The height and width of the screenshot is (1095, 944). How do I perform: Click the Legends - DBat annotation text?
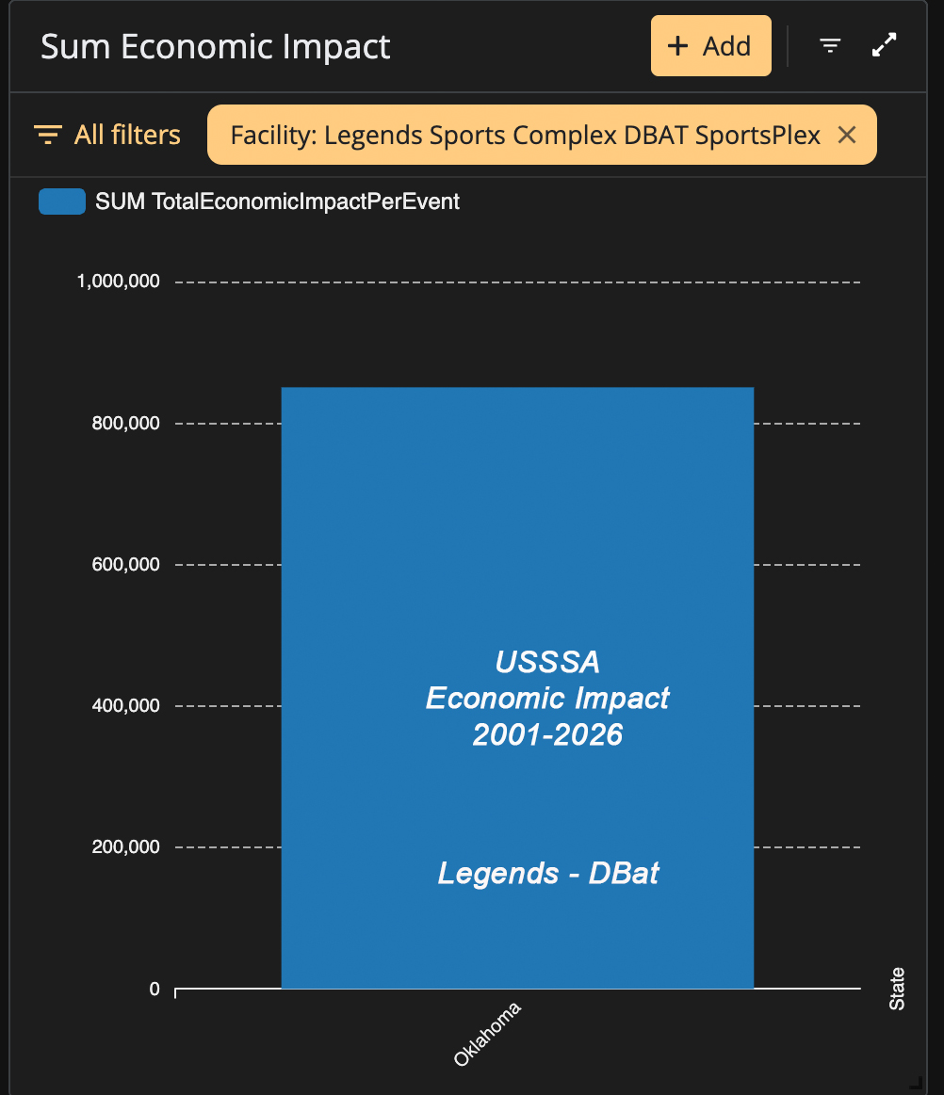pyautogui.click(x=547, y=873)
